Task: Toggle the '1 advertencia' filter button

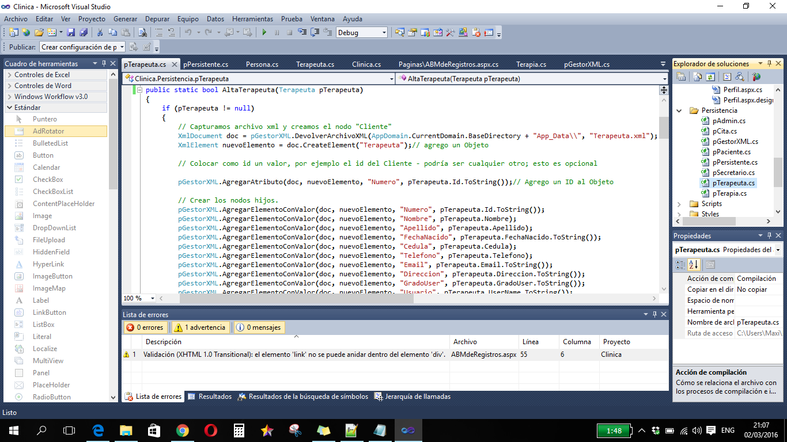Action: (199, 327)
